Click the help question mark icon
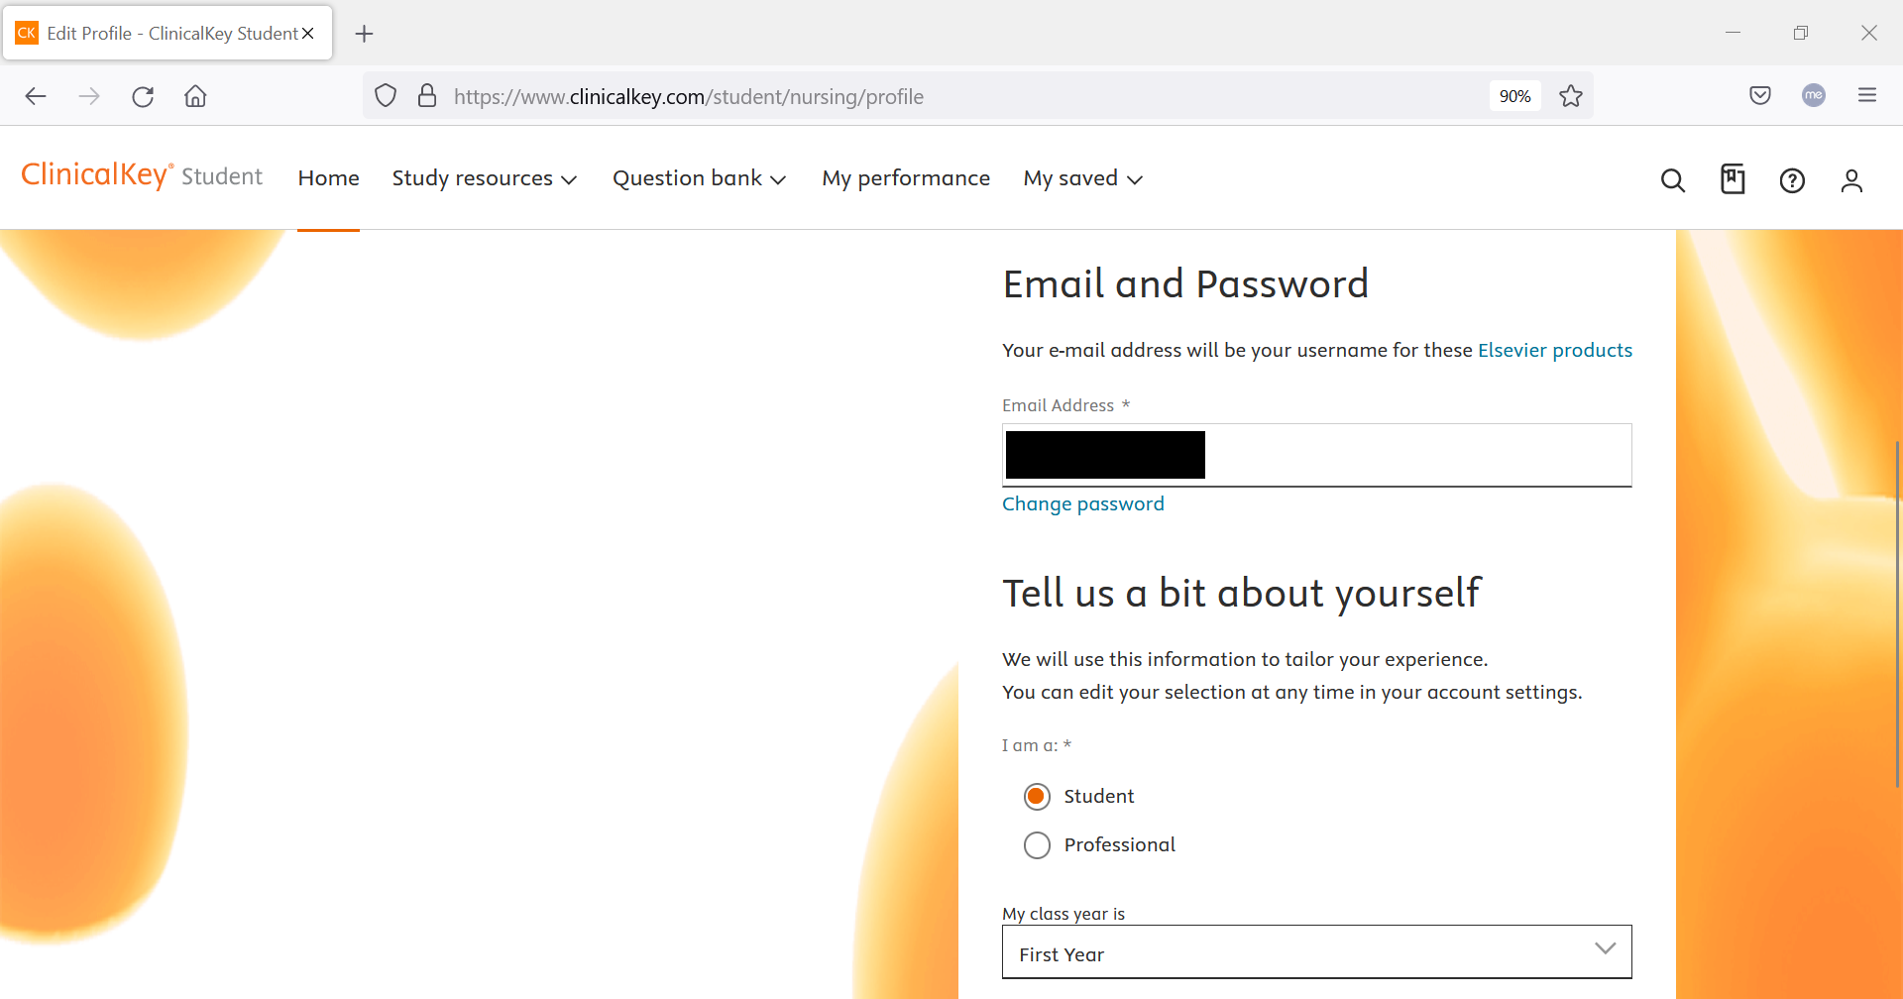Screen dimensions: 1903x999 point(1792,180)
